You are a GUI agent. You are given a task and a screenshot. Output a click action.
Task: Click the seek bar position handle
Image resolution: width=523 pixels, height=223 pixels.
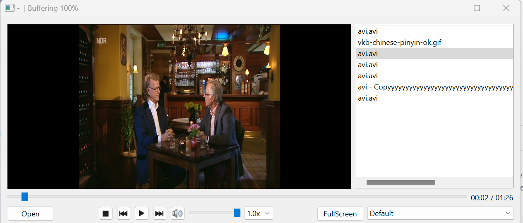click(x=25, y=197)
